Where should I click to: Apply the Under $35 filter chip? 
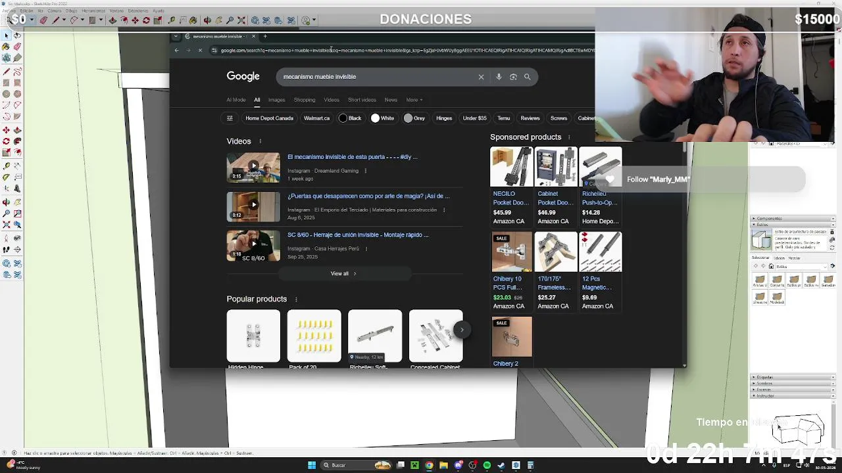click(x=474, y=118)
